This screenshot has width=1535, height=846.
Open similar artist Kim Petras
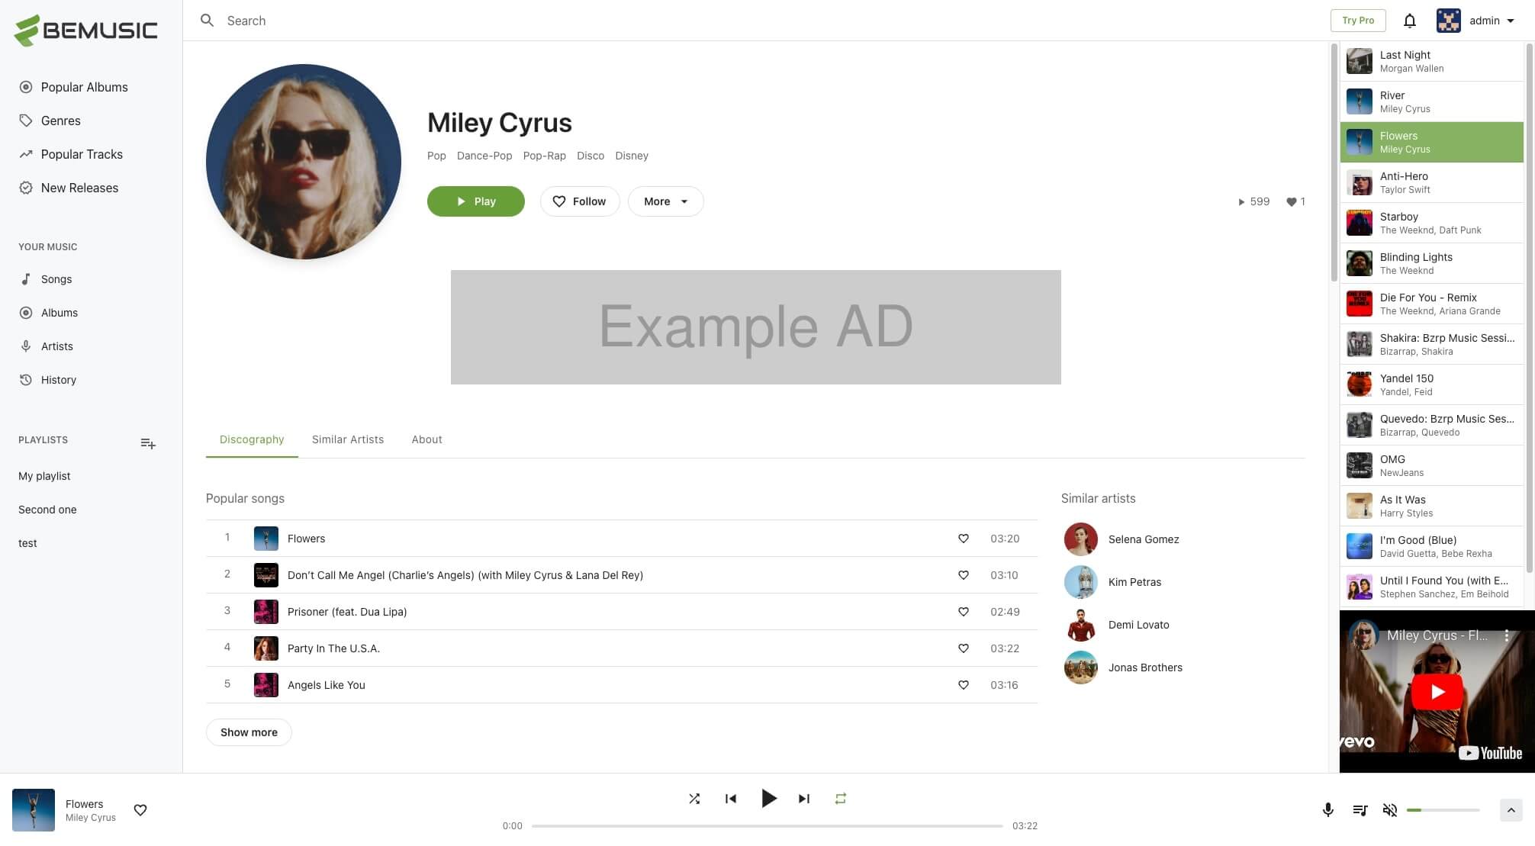click(x=1134, y=582)
